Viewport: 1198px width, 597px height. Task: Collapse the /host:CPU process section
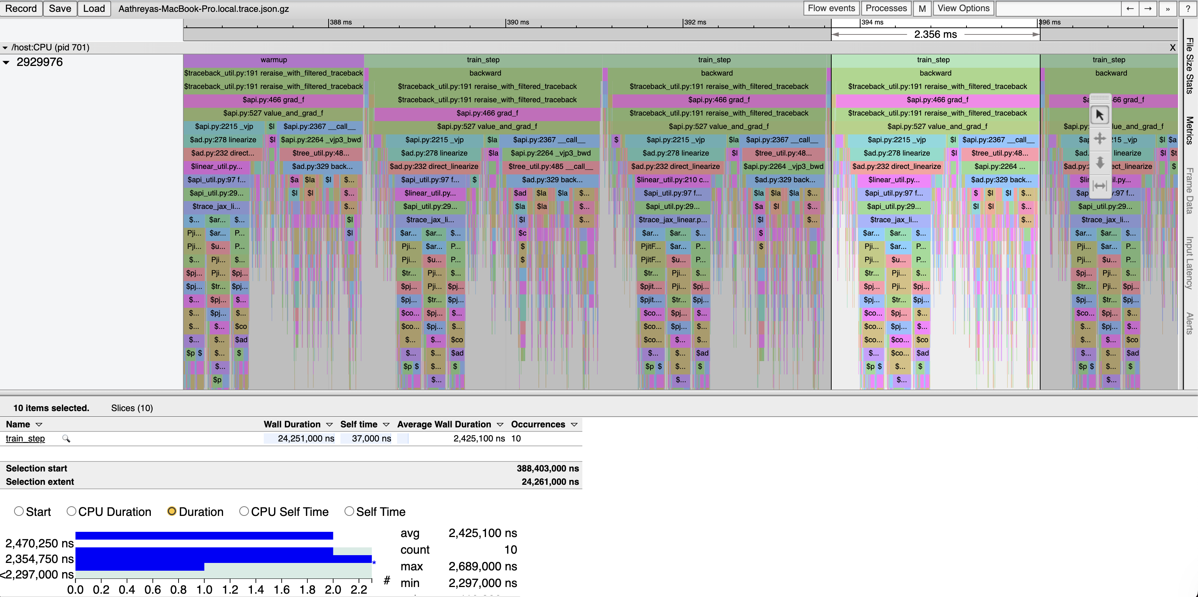point(5,47)
